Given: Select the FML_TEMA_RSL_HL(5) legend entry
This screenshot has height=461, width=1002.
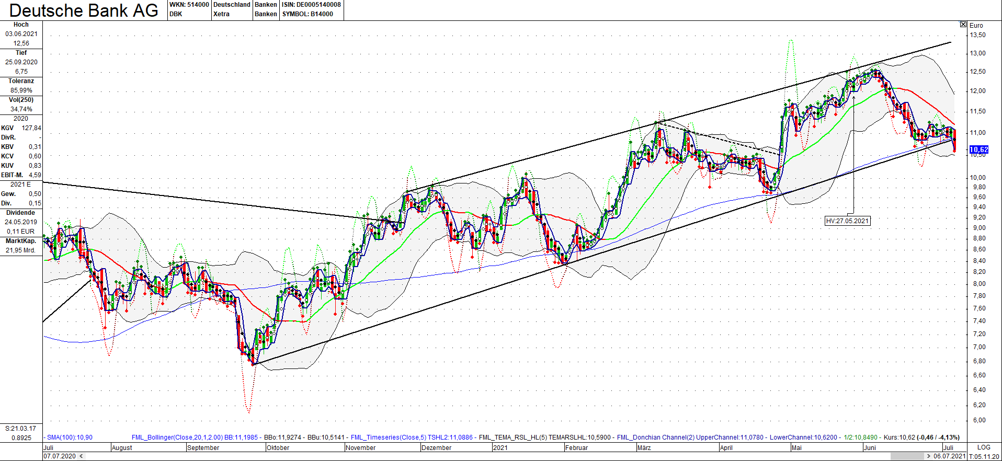Looking at the screenshot, I should click(x=544, y=437).
